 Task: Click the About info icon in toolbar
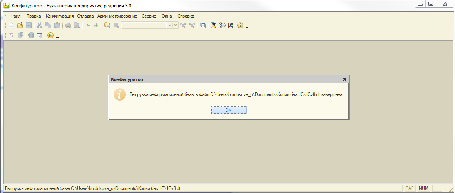tap(240, 25)
